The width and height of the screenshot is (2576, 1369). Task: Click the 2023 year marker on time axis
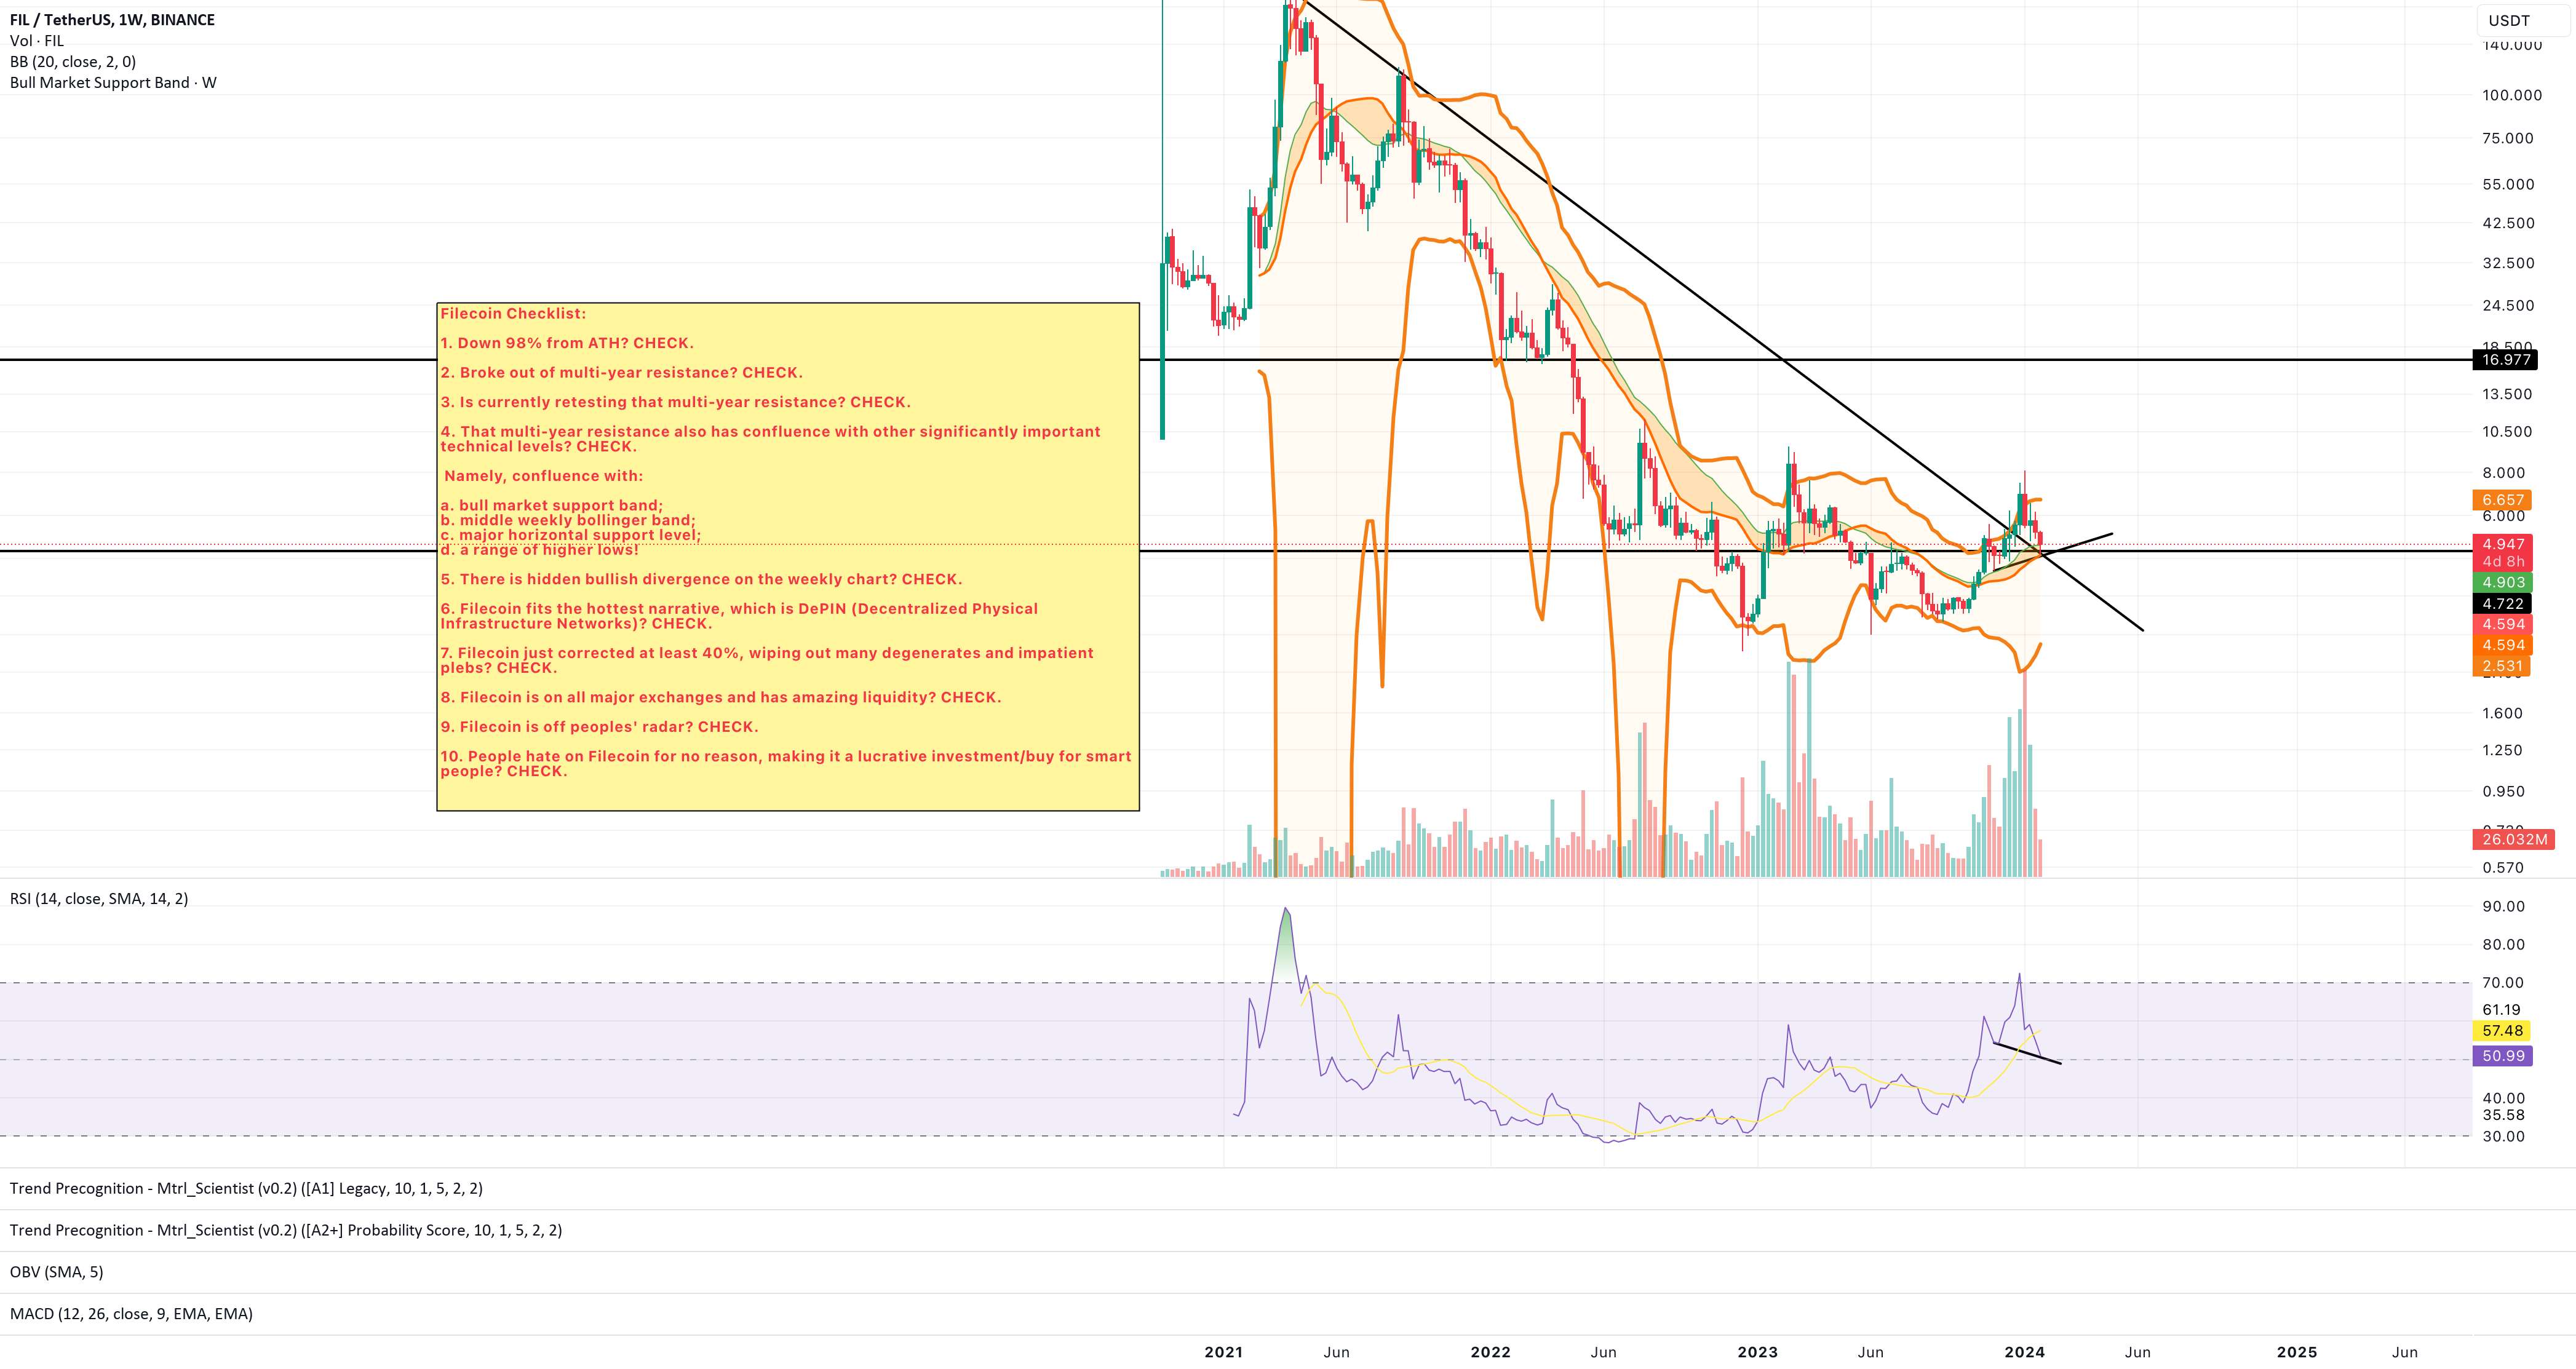[x=1757, y=1353]
